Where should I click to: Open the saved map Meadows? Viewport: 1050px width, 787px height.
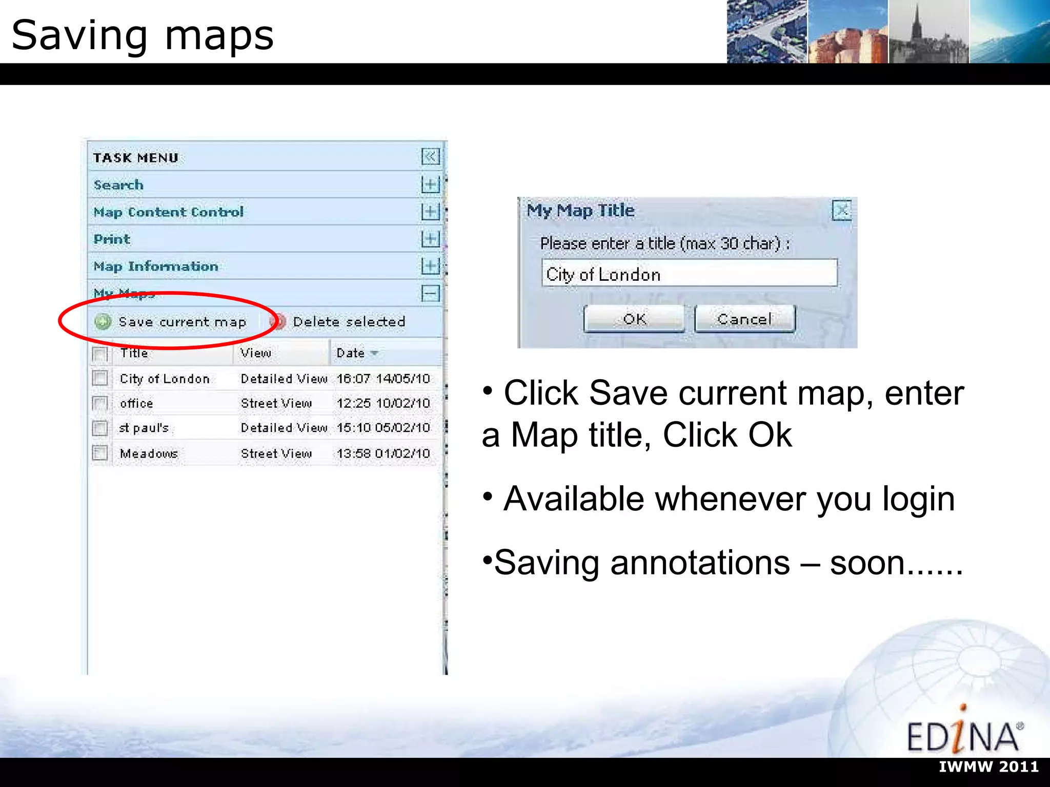(149, 453)
